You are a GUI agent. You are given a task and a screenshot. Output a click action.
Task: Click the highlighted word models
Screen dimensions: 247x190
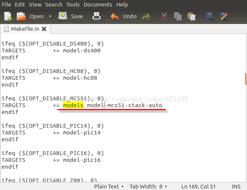pos(73,105)
